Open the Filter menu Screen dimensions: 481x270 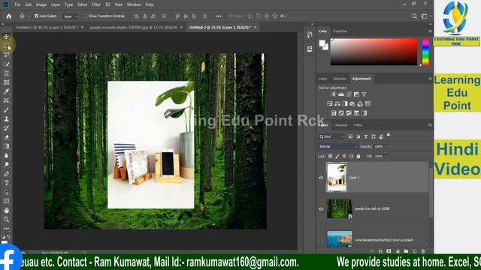pyautogui.click(x=96, y=4)
